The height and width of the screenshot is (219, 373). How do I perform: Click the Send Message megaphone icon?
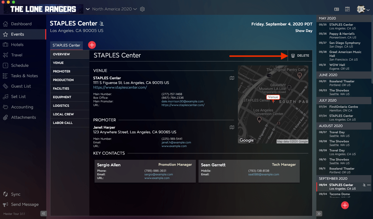(5, 204)
